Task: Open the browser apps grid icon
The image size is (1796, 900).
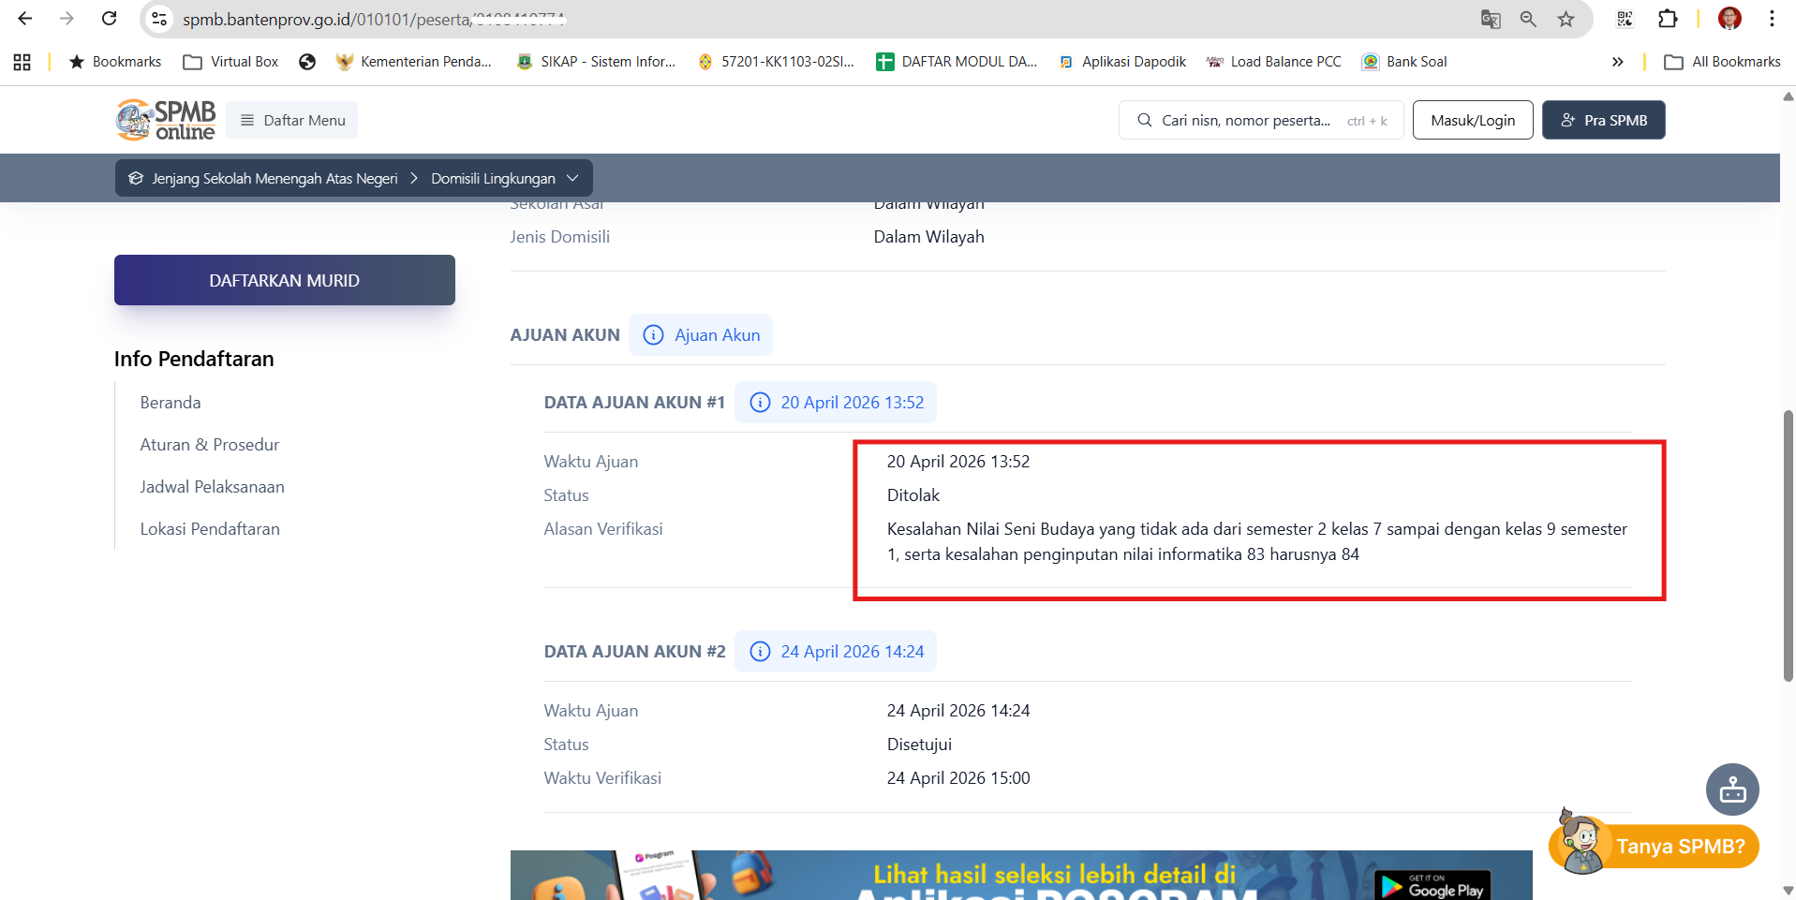Action: point(22,62)
